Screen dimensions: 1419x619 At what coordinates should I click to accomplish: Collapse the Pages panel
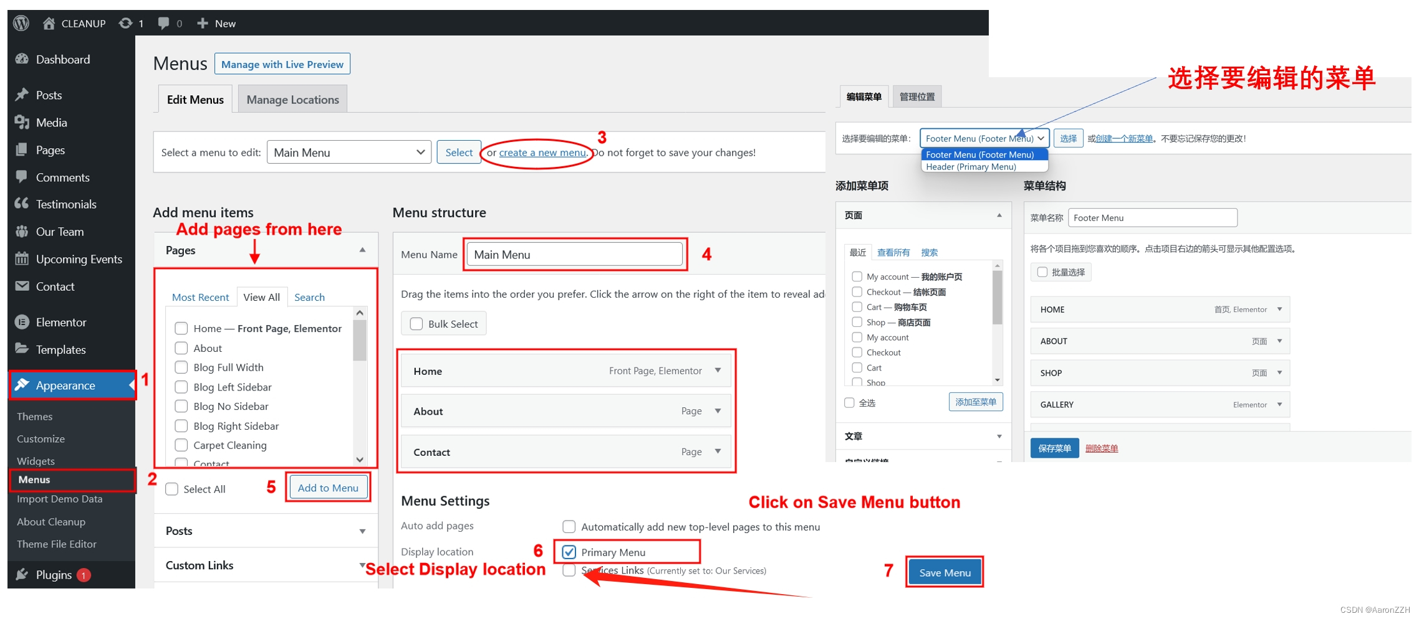362,250
